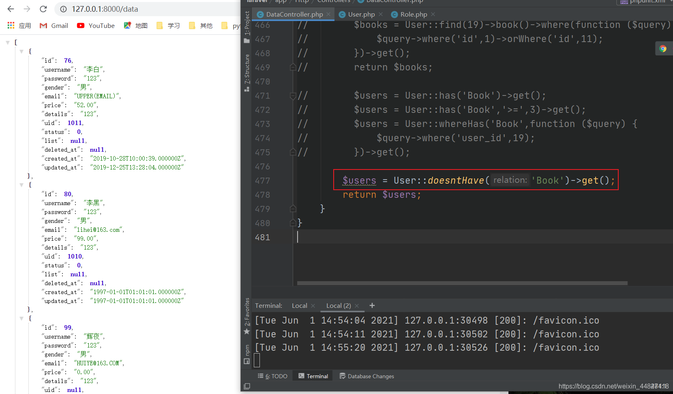Screen dimensions: 673x394
Task: Close the User.php tab
Action: coord(381,14)
